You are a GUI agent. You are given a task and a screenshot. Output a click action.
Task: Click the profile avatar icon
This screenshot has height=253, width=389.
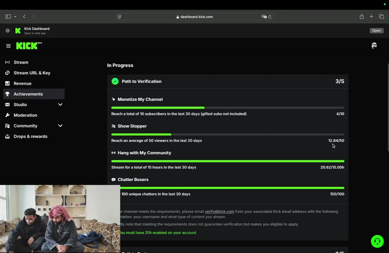[x=374, y=46]
